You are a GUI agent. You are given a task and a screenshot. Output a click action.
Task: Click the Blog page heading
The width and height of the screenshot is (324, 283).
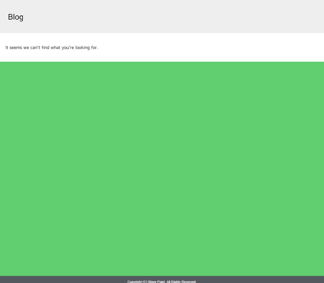[16, 17]
